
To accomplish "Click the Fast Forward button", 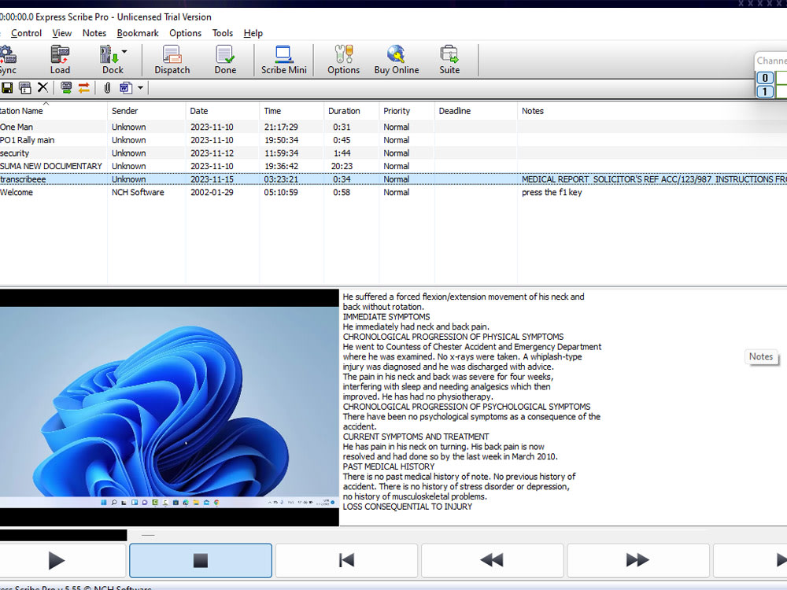I will click(x=637, y=560).
